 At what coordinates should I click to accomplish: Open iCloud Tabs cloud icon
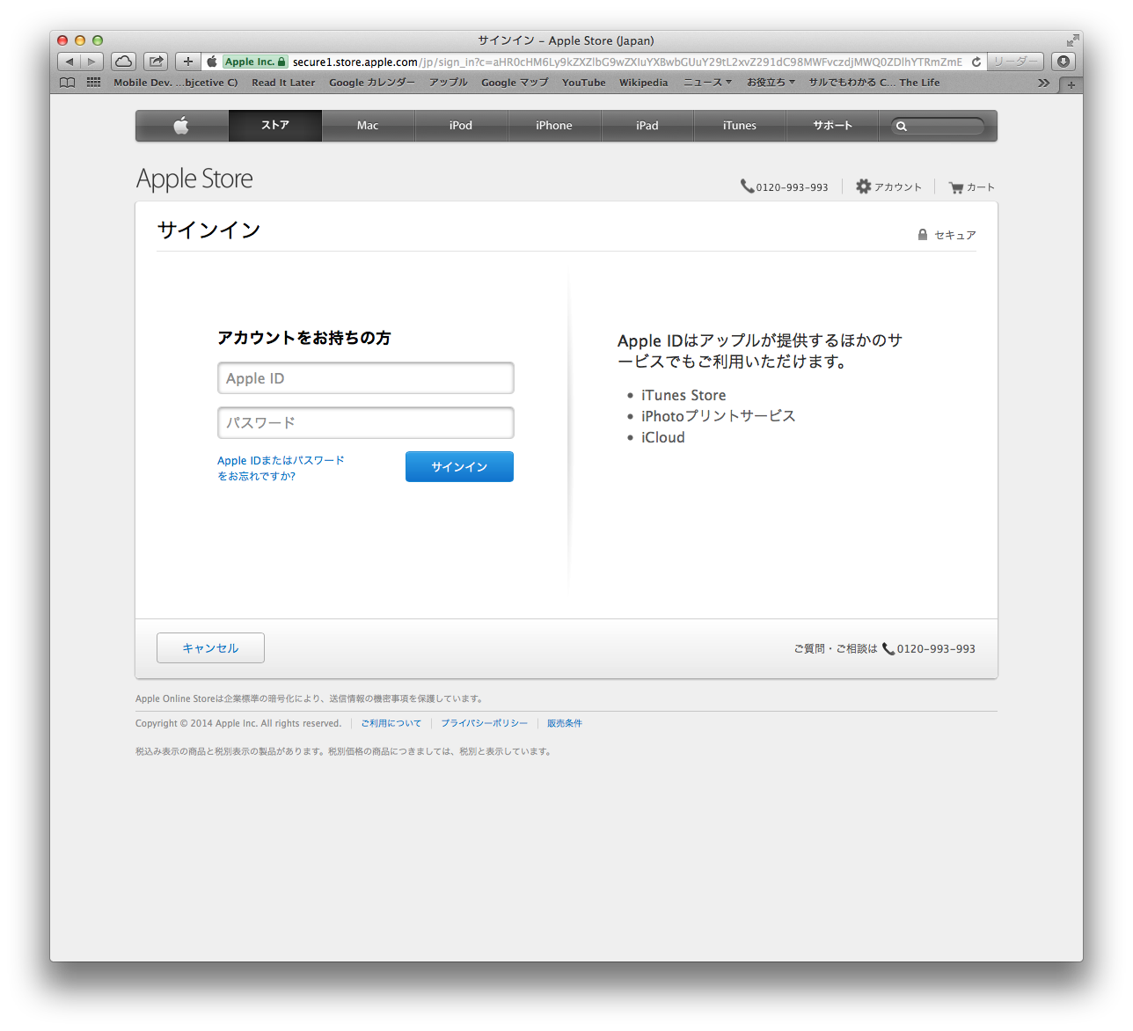[x=124, y=62]
